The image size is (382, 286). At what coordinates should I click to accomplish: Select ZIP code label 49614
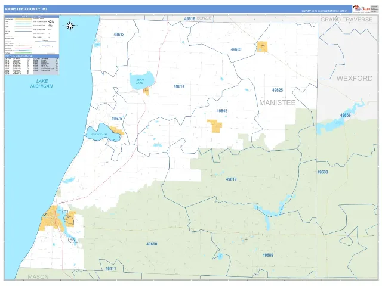tap(179, 86)
